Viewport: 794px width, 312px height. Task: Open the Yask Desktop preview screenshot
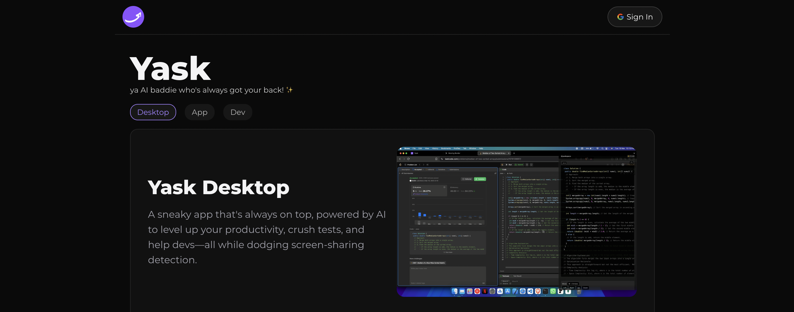click(517, 222)
